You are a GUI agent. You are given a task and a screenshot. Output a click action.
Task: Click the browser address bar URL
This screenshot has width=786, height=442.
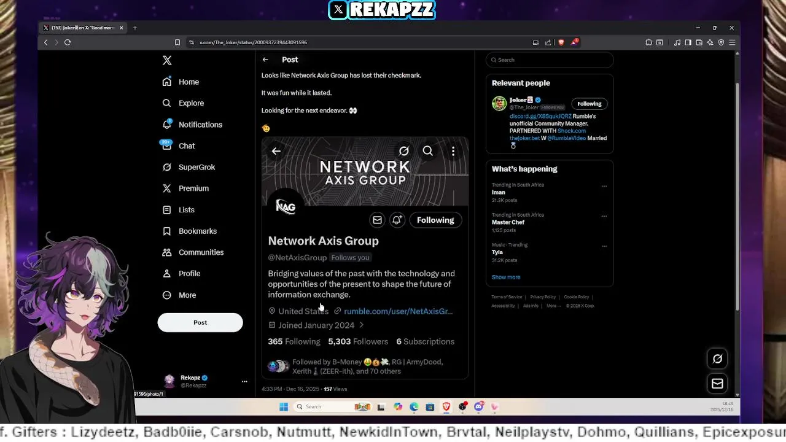coord(253,42)
